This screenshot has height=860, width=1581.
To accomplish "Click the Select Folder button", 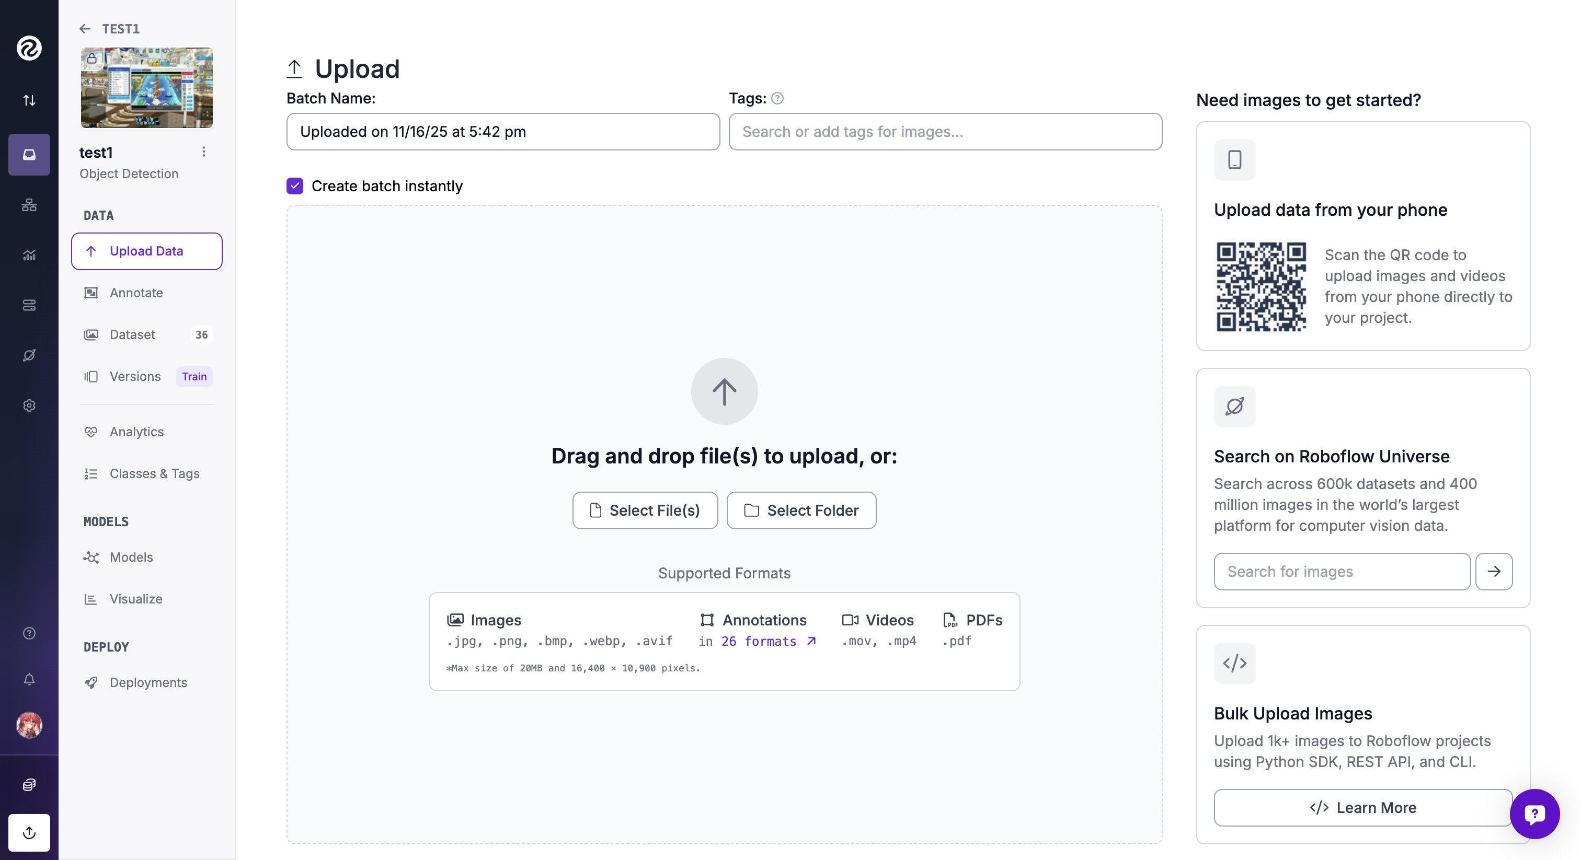I will (x=801, y=510).
